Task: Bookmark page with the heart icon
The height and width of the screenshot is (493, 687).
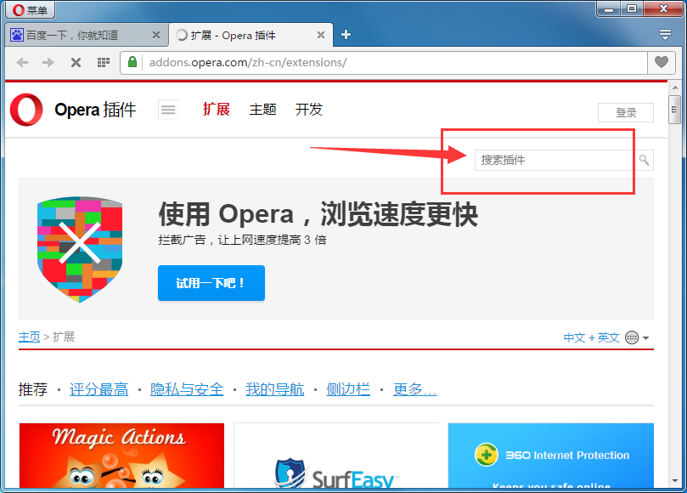Action: pyautogui.click(x=662, y=62)
